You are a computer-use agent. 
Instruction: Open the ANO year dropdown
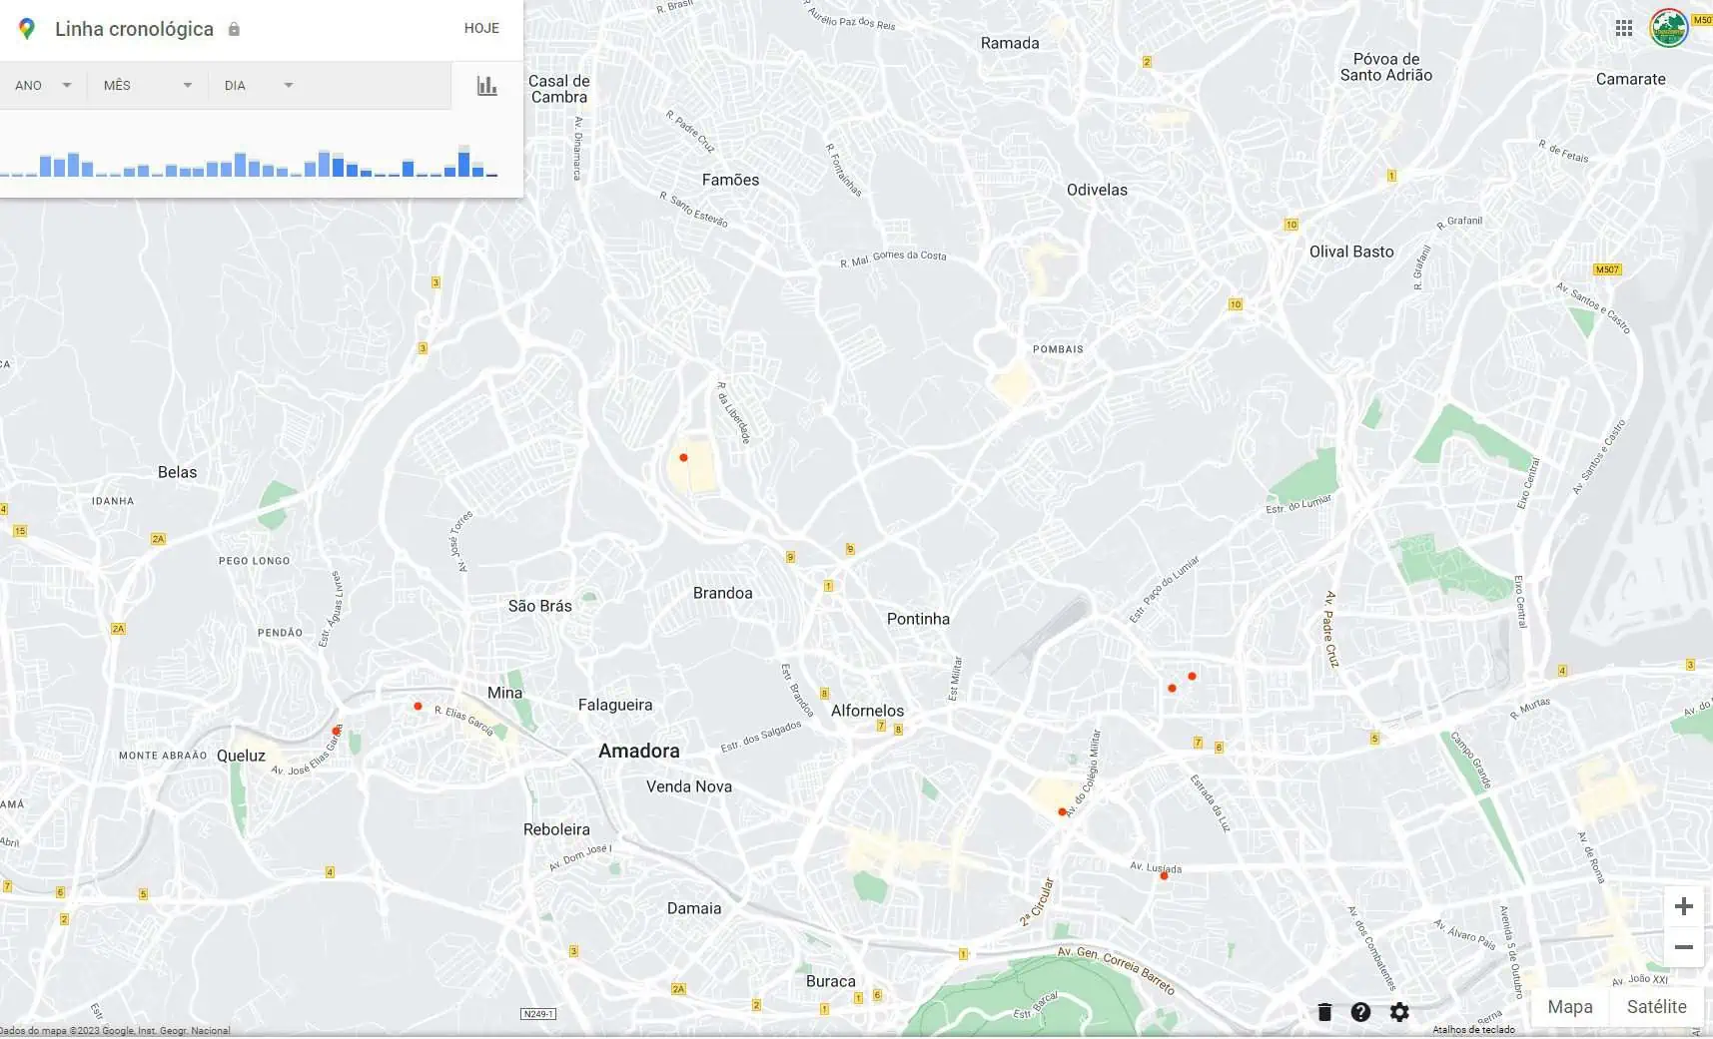click(43, 86)
